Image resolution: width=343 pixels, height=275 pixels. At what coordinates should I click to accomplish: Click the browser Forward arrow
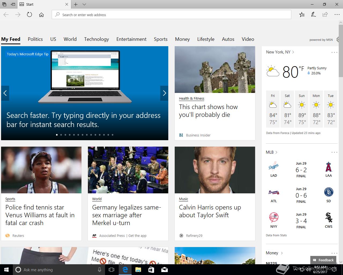[x=18, y=15]
